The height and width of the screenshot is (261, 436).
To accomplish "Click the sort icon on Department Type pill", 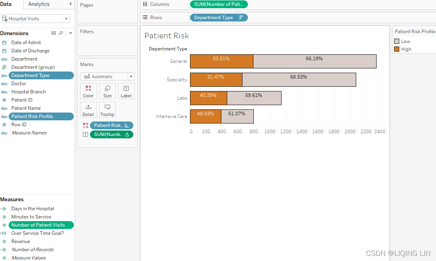I will [x=241, y=18].
